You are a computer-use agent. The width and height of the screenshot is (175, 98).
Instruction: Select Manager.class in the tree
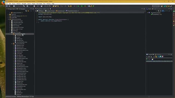20,81
